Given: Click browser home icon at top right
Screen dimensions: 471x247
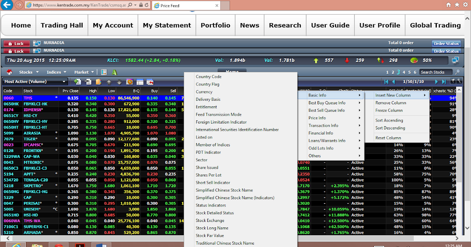Looking at the screenshot, I should [x=449, y=5].
